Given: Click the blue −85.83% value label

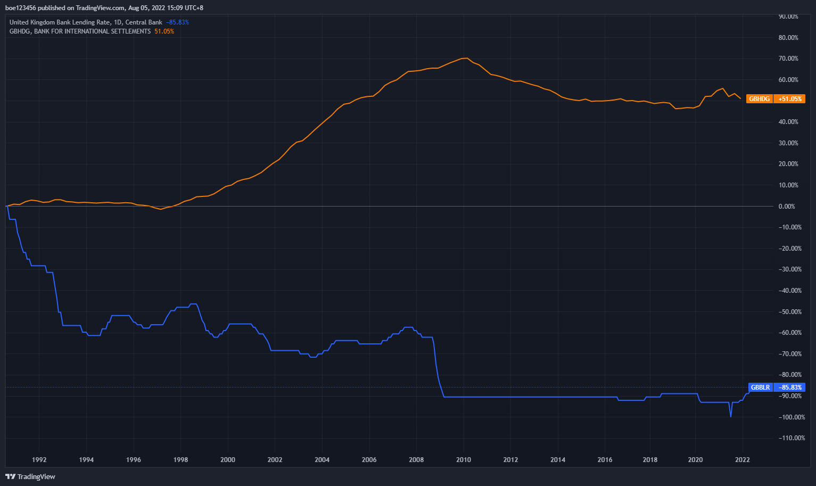Looking at the screenshot, I should coord(789,388).
